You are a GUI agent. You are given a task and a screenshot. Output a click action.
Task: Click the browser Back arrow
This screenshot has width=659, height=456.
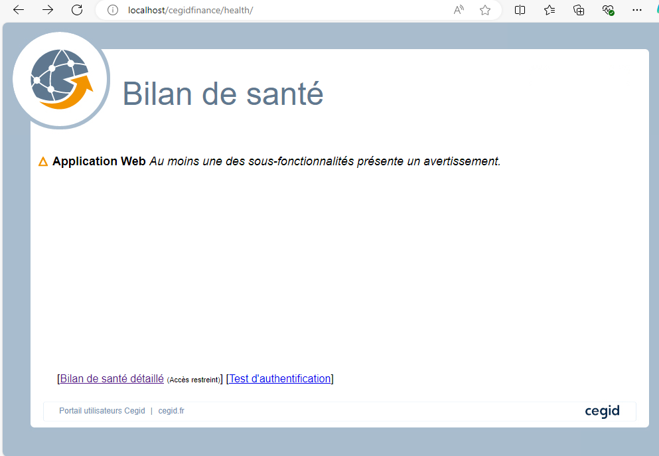(19, 10)
